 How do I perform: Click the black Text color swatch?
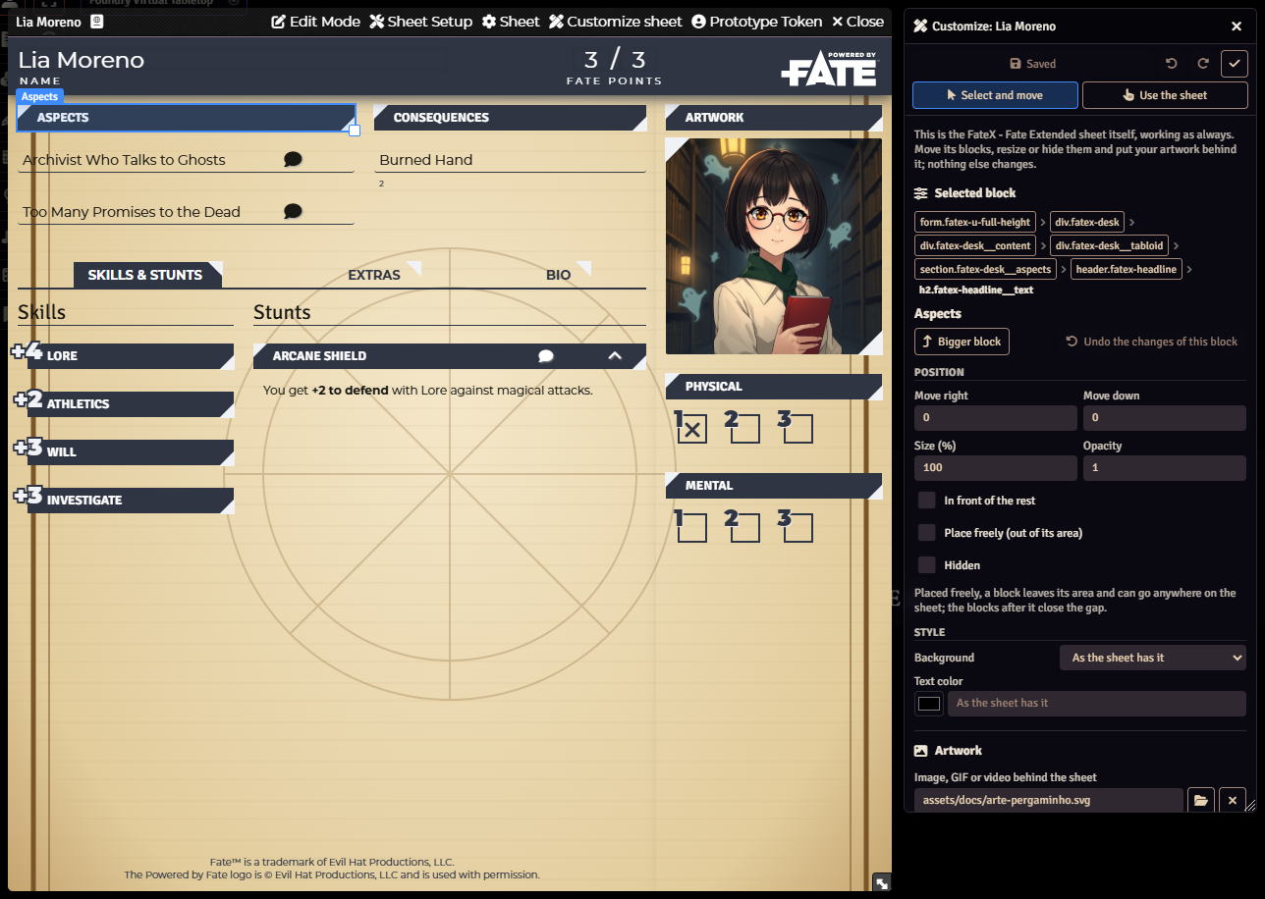[x=928, y=703]
